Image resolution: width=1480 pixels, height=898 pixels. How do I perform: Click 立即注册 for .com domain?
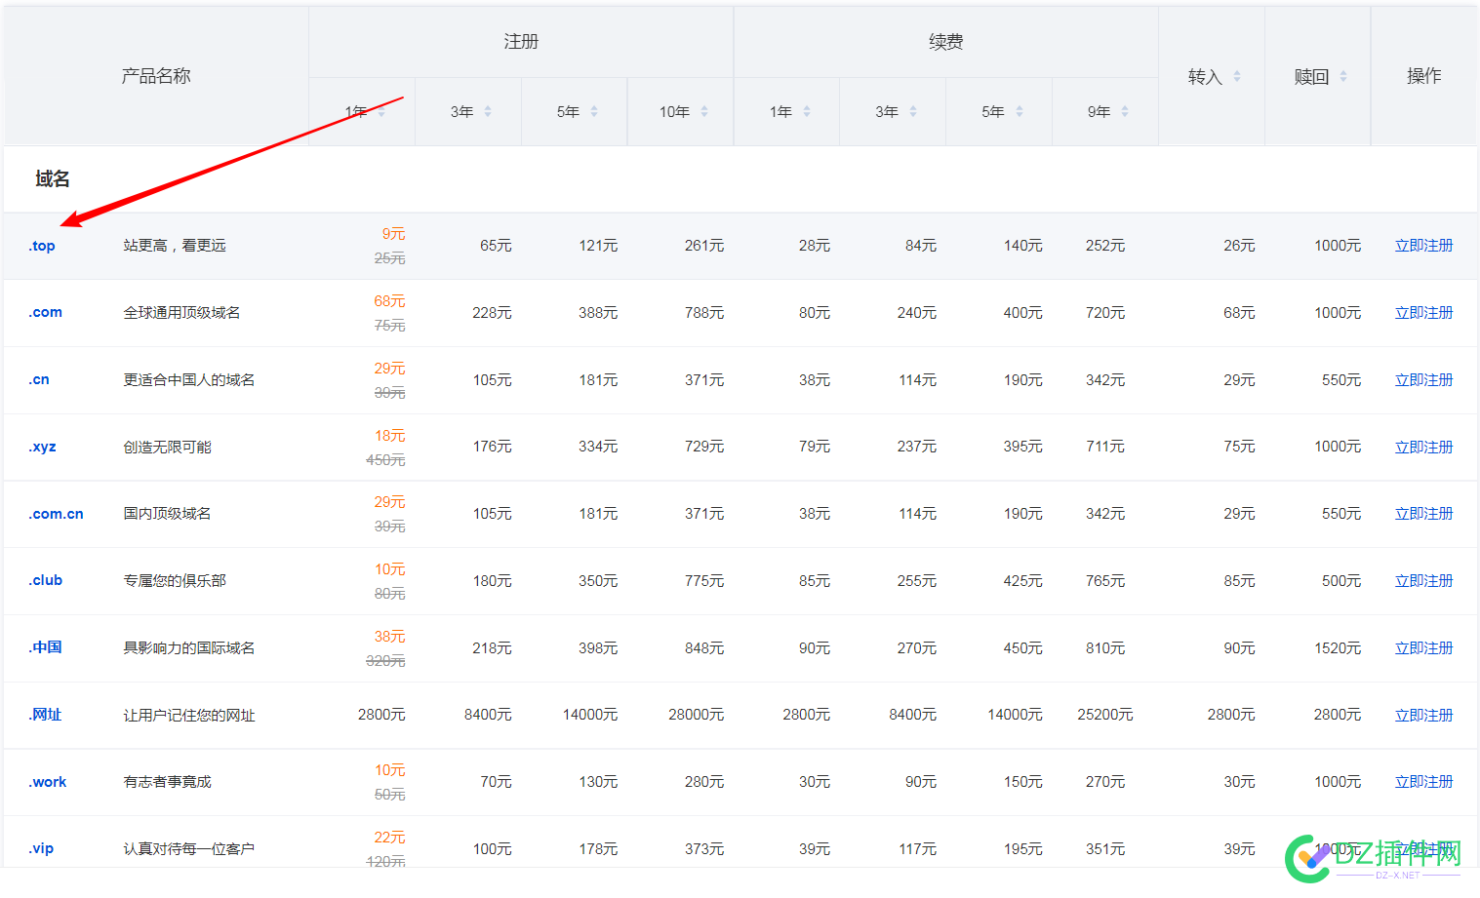click(1423, 313)
